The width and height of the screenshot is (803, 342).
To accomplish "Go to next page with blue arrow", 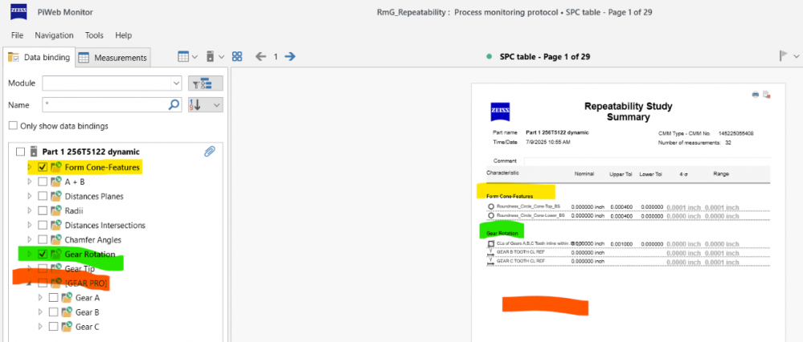I will pos(290,57).
